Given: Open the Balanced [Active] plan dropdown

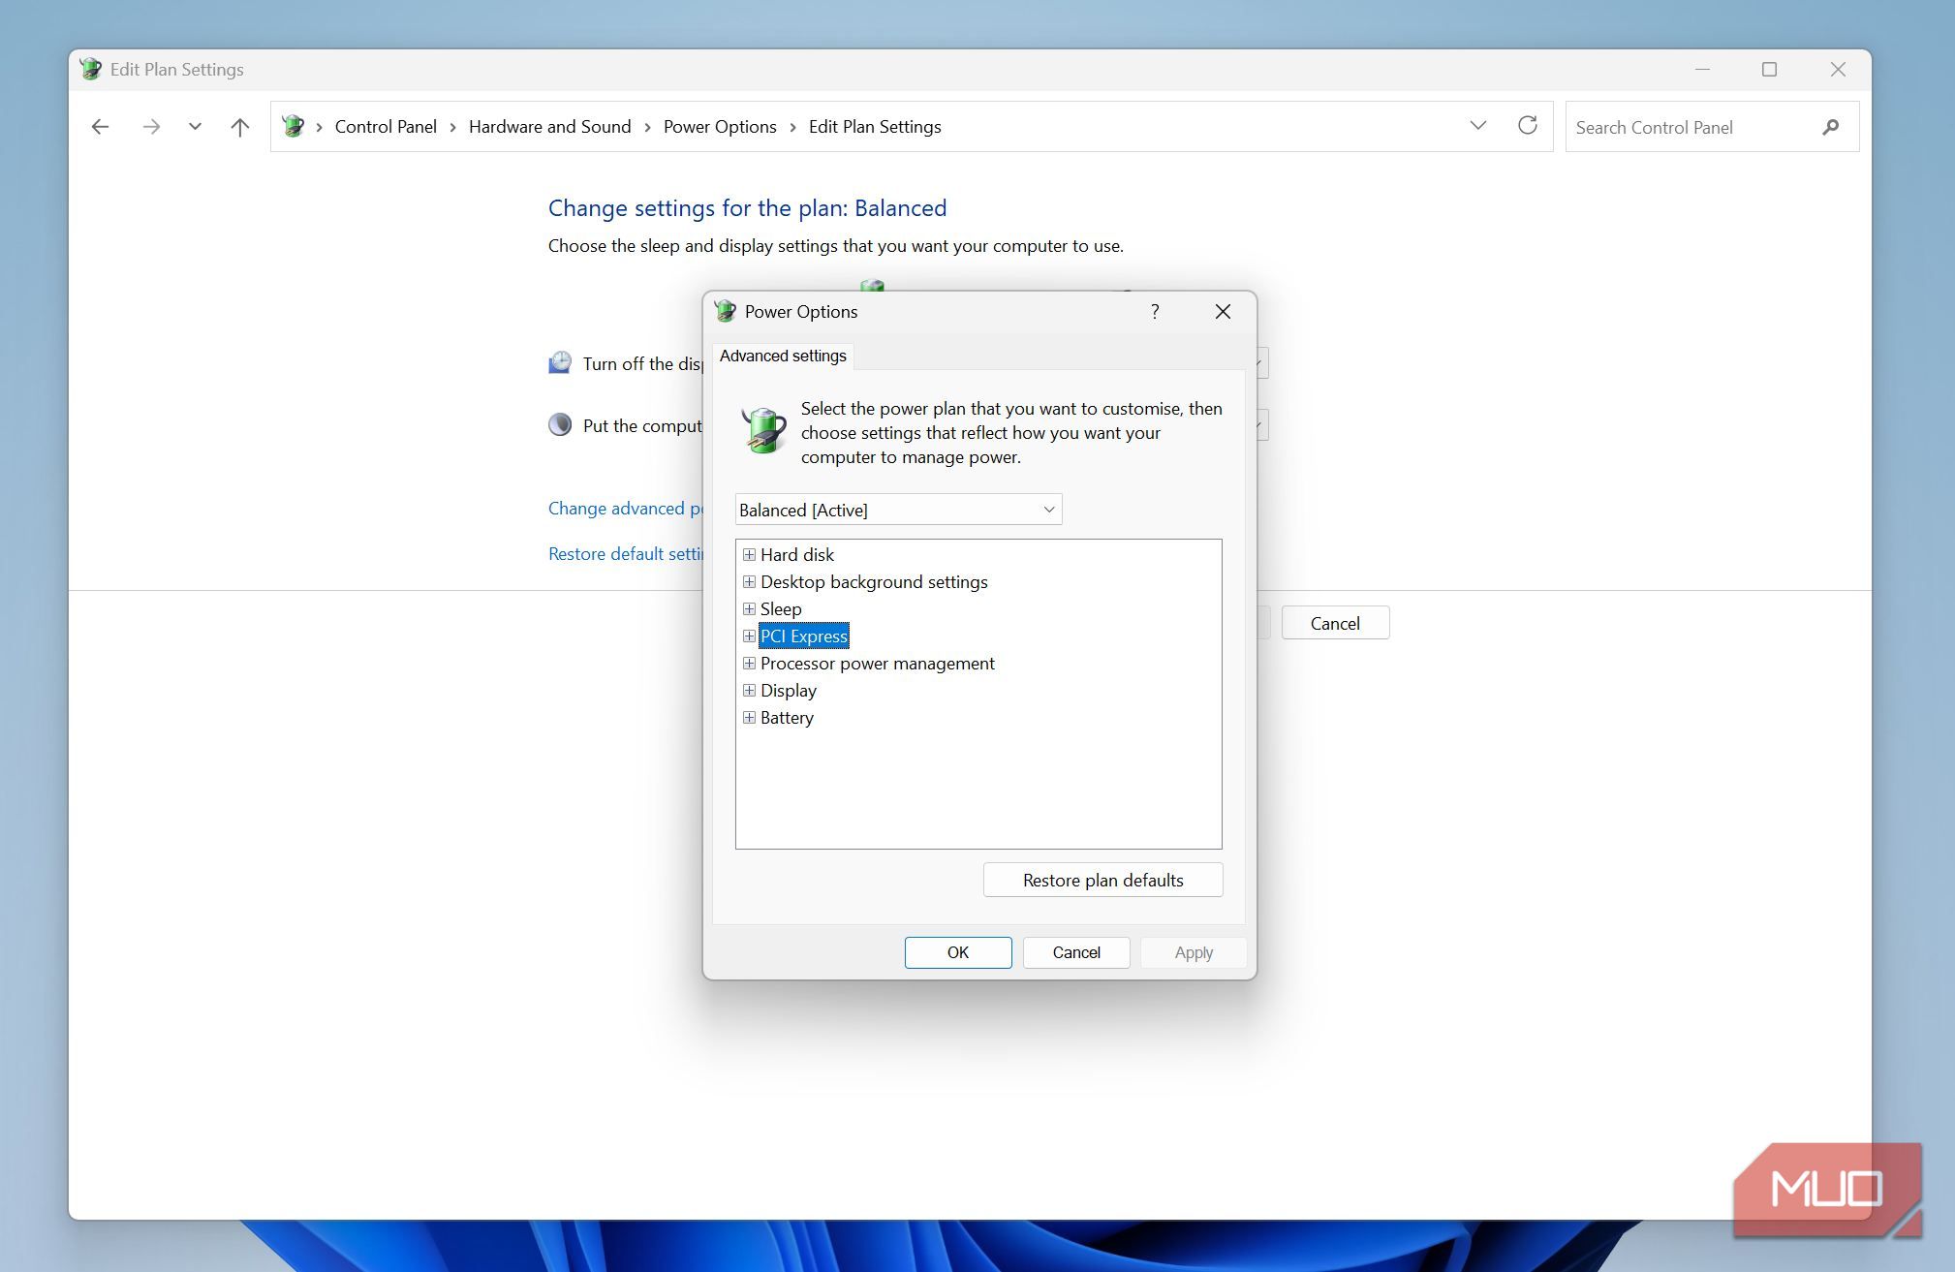Looking at the screenshot, I should [x=898, y=510].
